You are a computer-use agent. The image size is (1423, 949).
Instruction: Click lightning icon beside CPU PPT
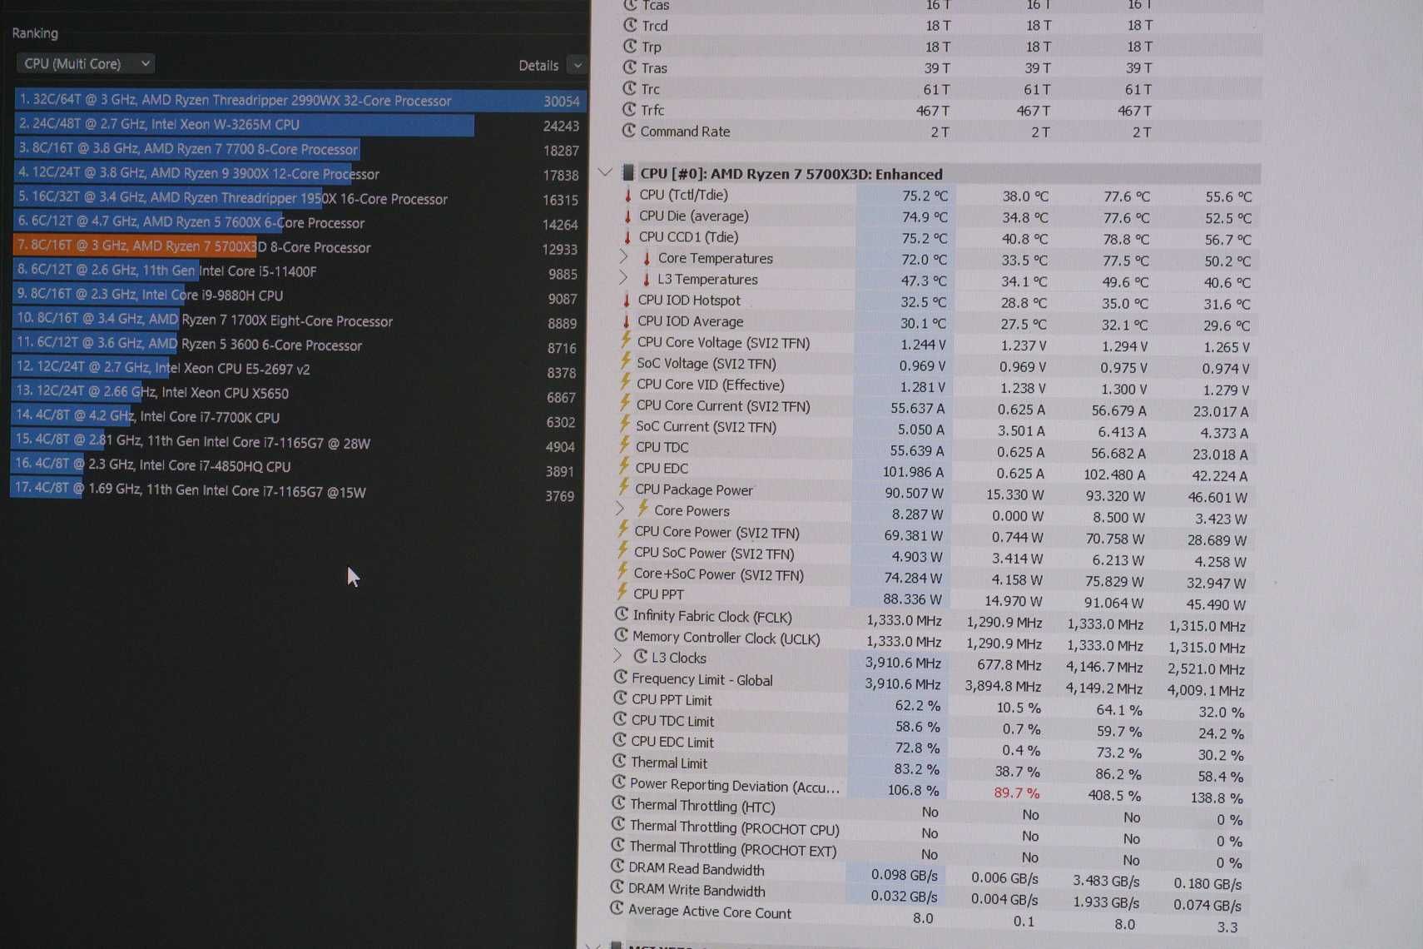(x=622, y=592)
